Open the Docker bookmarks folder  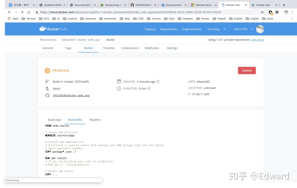pyautogui.click(x=203, y=19)
